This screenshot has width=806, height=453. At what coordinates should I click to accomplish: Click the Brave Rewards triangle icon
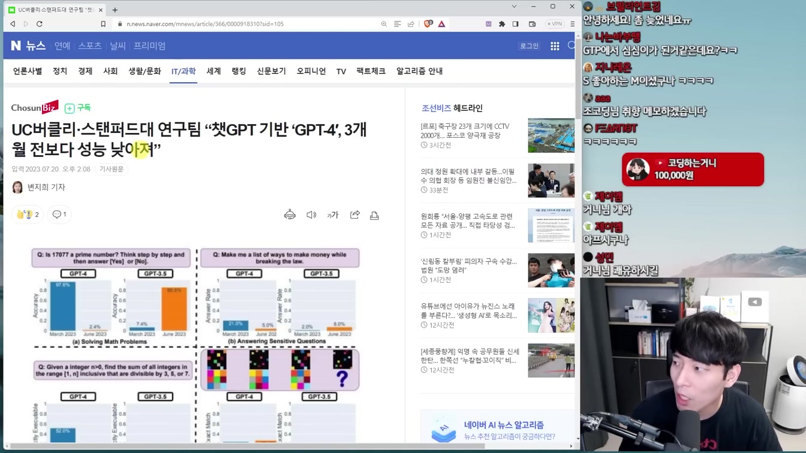coord(441,24)
